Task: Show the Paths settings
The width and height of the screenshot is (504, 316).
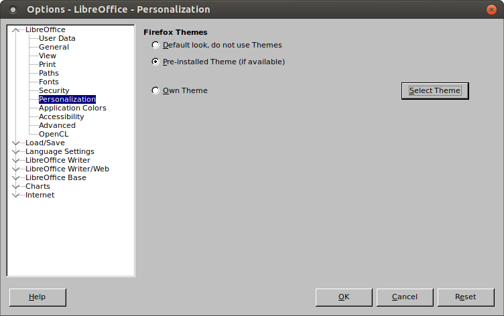Action: click(x=48, y=73)
